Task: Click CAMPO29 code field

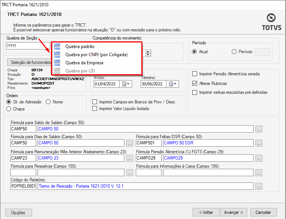Action: 149,158
